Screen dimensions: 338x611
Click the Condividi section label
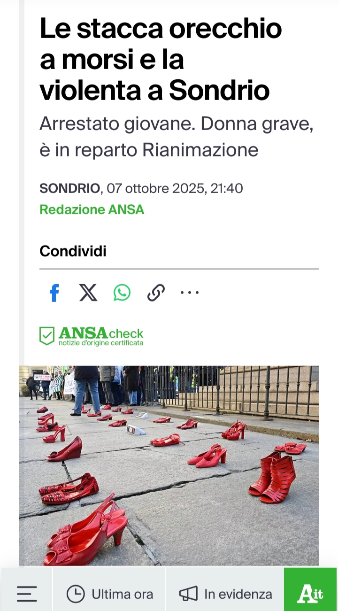point(73,251)
